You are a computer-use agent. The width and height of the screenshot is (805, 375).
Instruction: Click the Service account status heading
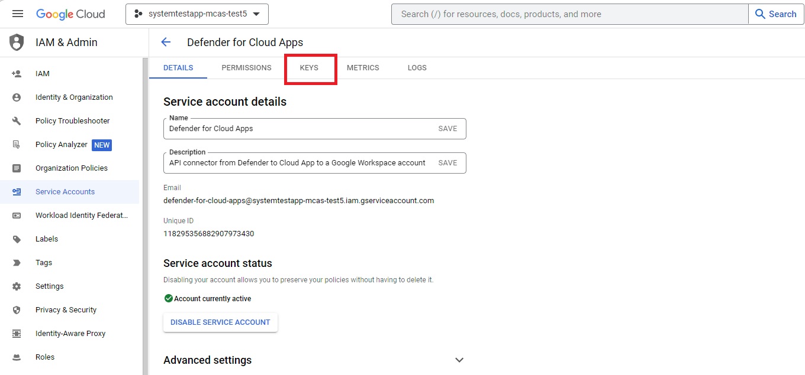(218, 263)
